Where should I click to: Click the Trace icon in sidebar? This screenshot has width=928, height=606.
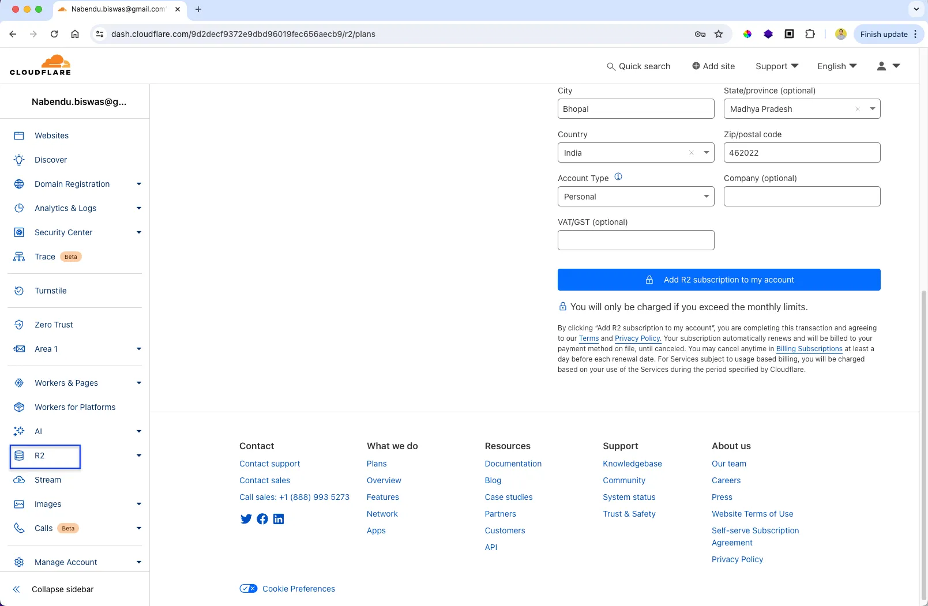(19, 257)
